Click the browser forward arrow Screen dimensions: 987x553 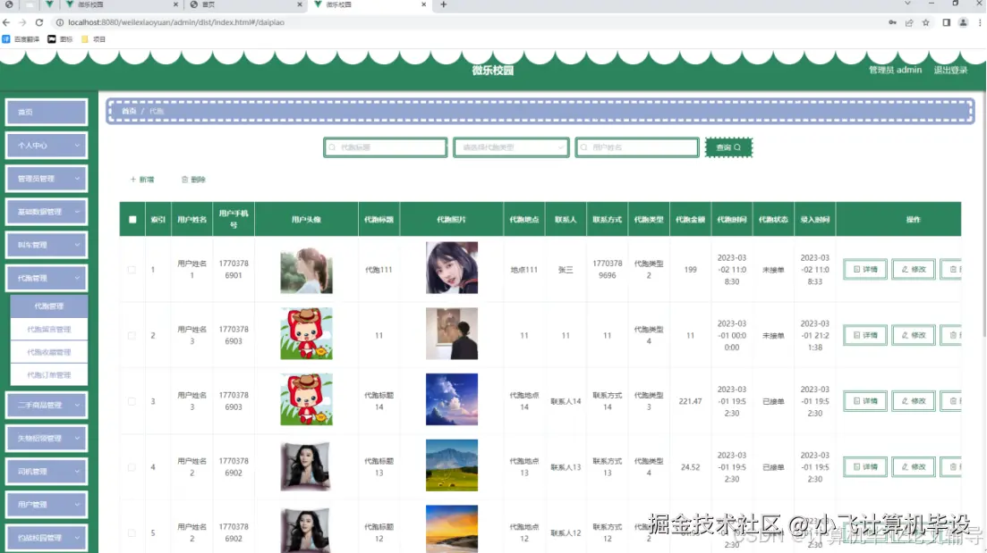[x=22, y=22]
